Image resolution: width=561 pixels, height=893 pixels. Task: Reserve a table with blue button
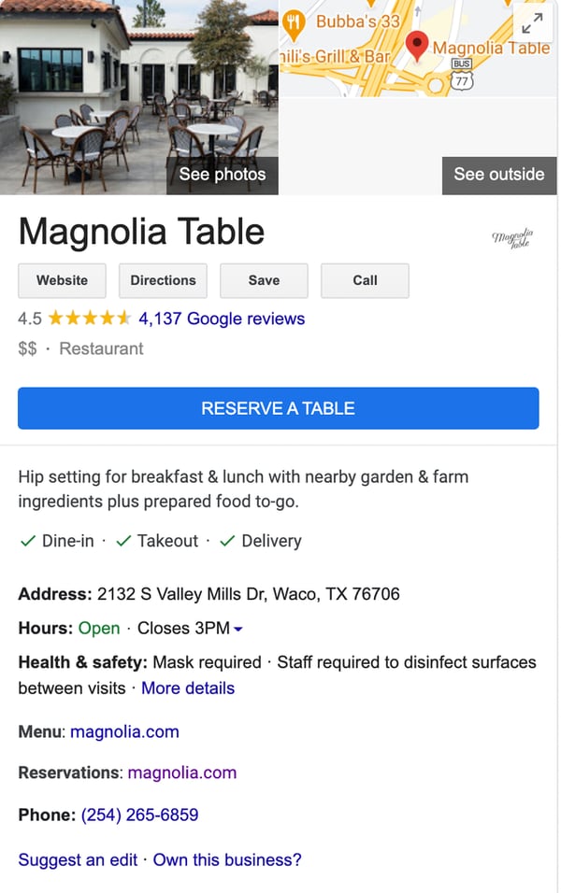279,408
